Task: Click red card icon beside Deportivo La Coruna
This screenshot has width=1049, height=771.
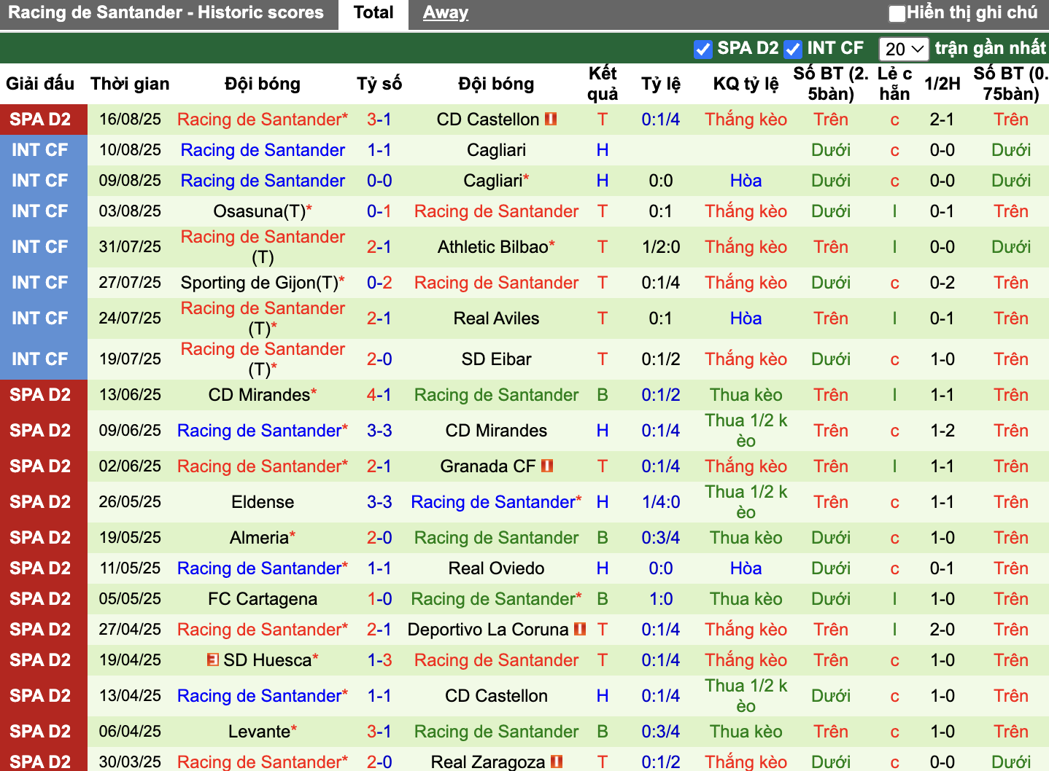Action: [580, 629]
